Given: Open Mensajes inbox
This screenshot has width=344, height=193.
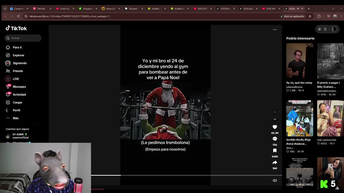Looking at the screenshot, I should (x=19, y=87).
